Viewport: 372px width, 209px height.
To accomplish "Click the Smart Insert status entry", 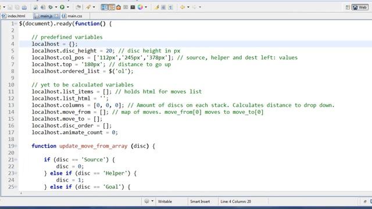I will [200, 201].
